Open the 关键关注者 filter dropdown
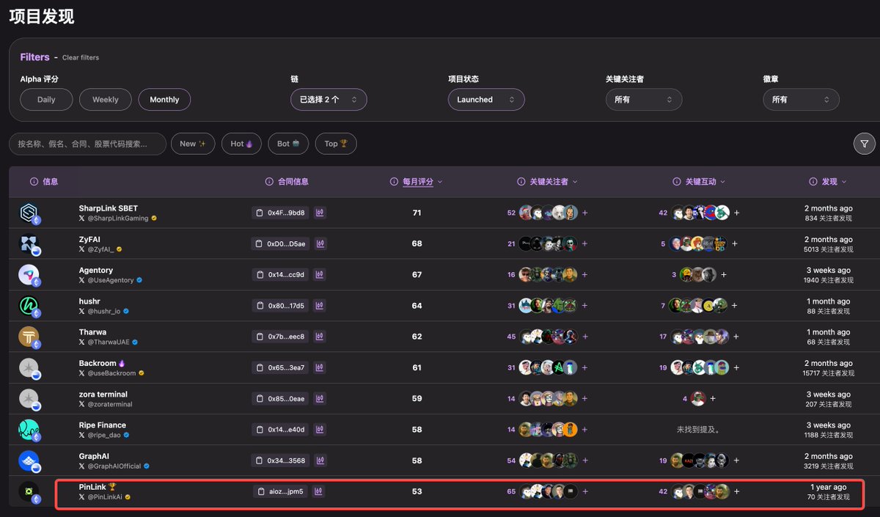The image size is (880, 517). (x=644, y=100)
